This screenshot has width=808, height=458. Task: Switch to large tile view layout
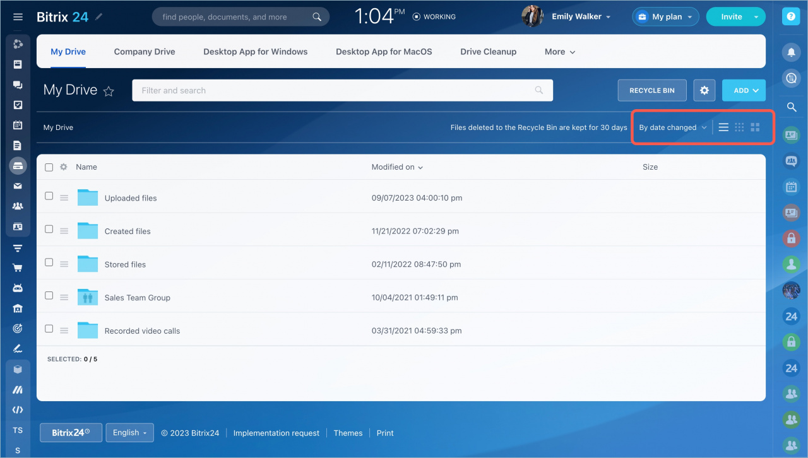pos(755,127)
